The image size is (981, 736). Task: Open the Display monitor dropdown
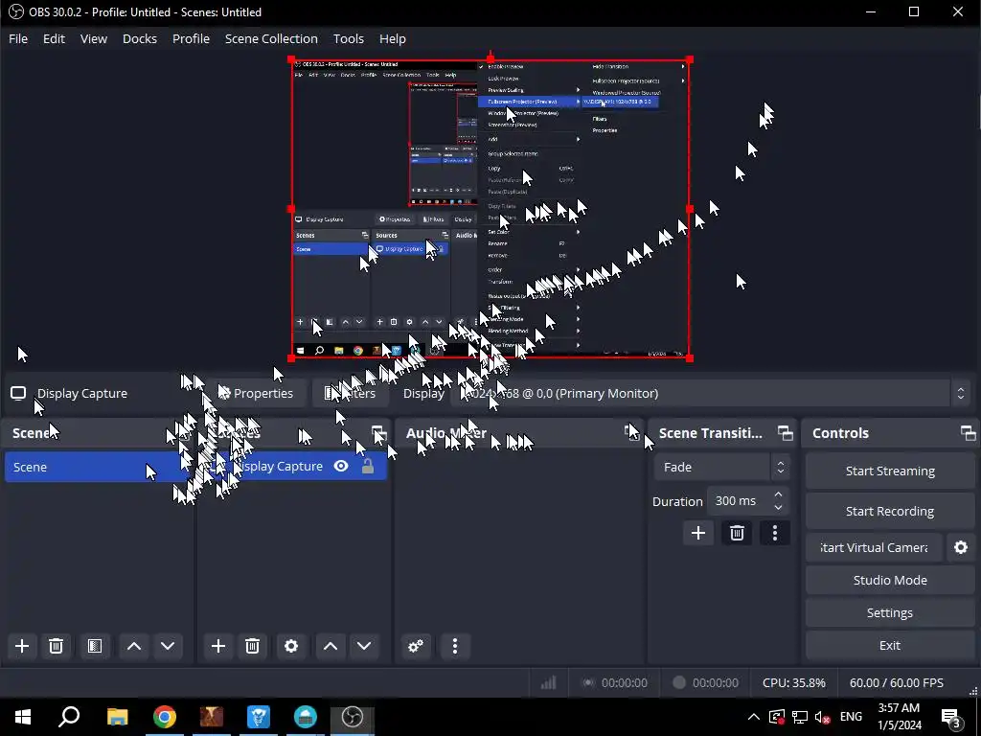tap(711, 393)
